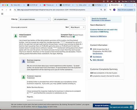Call the (800) 748-3243 phone link
This screenshot has height=110, width=137.
click(98, 60)
